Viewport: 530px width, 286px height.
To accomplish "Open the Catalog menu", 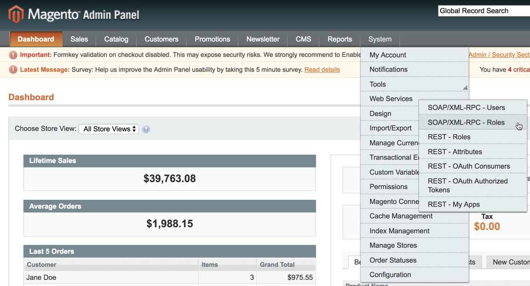I will 116,39.
